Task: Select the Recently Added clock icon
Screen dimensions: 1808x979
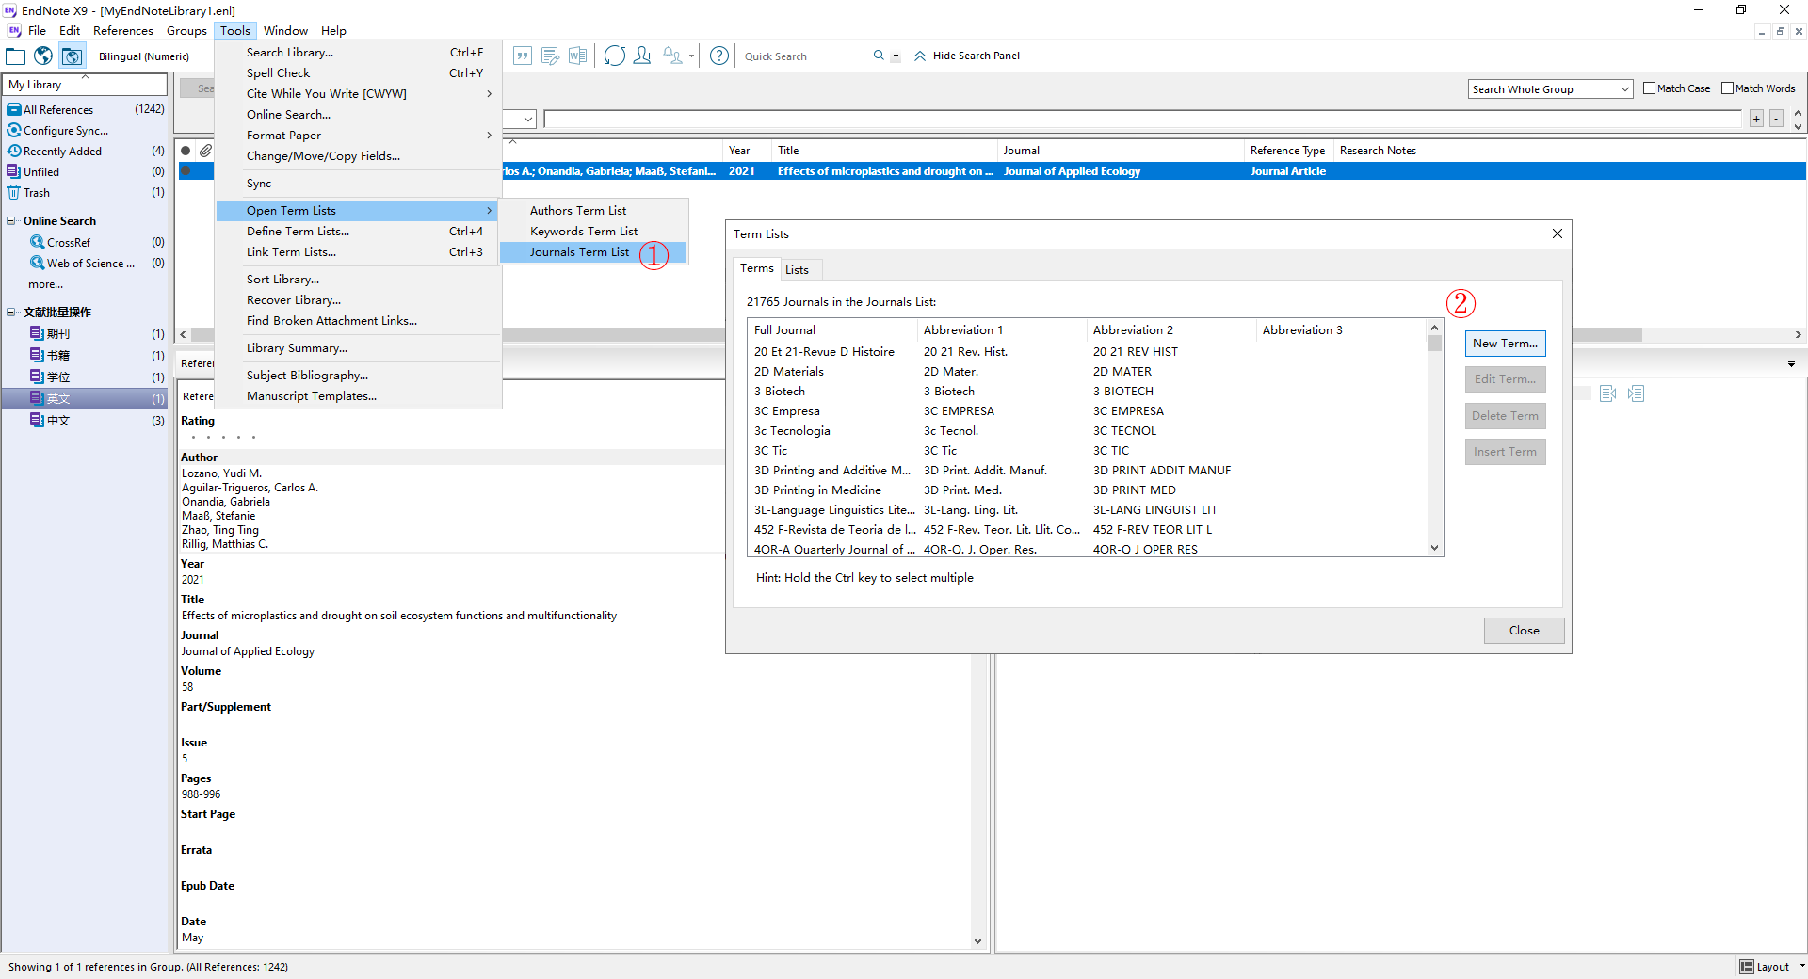Action: tap(14, 152)
